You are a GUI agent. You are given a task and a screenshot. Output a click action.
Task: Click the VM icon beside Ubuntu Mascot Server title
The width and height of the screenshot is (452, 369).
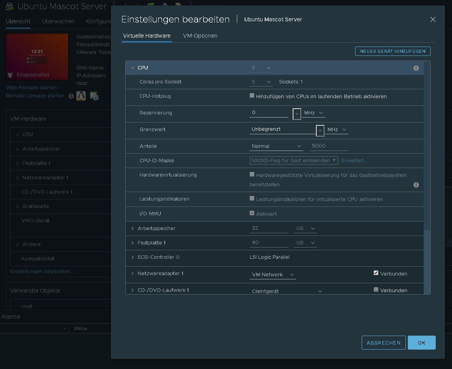coord(10,7)
